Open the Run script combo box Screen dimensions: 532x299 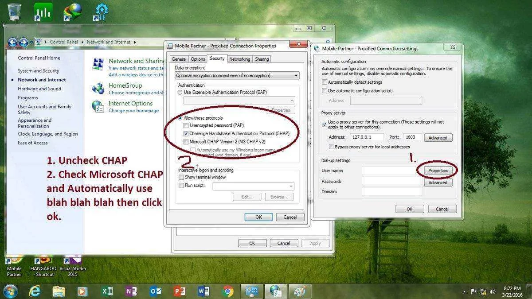click(253, 186)
